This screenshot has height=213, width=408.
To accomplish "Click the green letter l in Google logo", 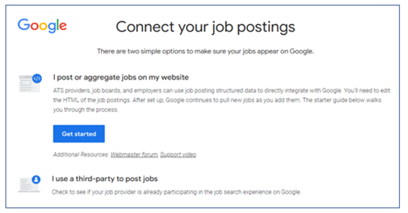I will (x=57, y=25).
